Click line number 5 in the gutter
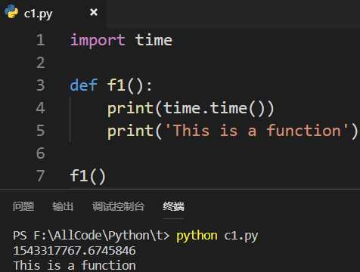The image size is (360, 272). (x=41, y=131)
